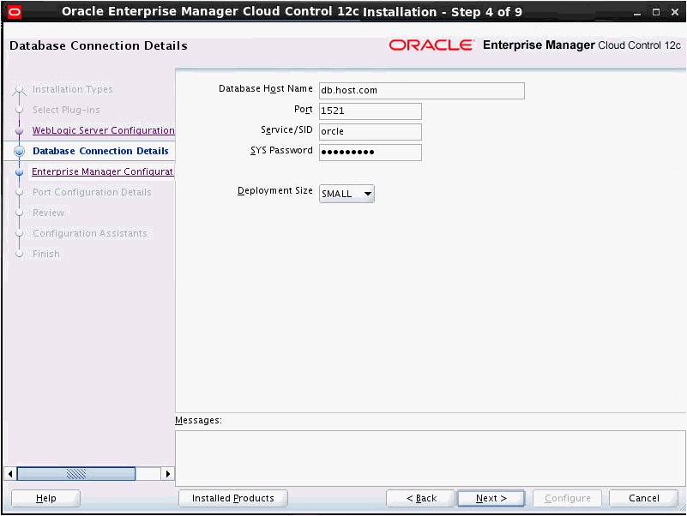Click step bullet beside Enterprise Manager Configuration
The width and height of the screenshot is (687, 516).
pyautogui.click(x=19, y=172)
